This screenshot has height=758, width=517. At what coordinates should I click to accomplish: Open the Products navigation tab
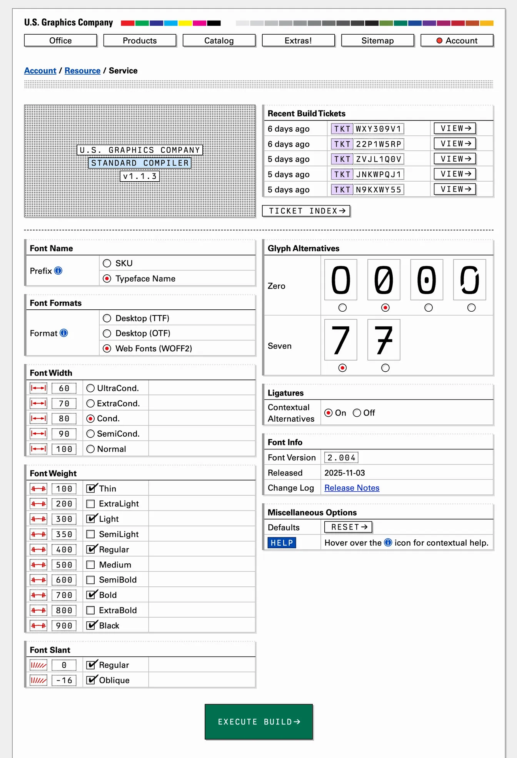[140, 40]
